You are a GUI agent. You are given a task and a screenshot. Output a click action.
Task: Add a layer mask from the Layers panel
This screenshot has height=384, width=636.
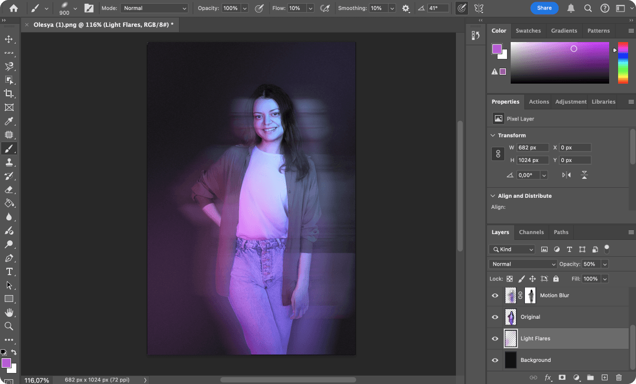562,377
